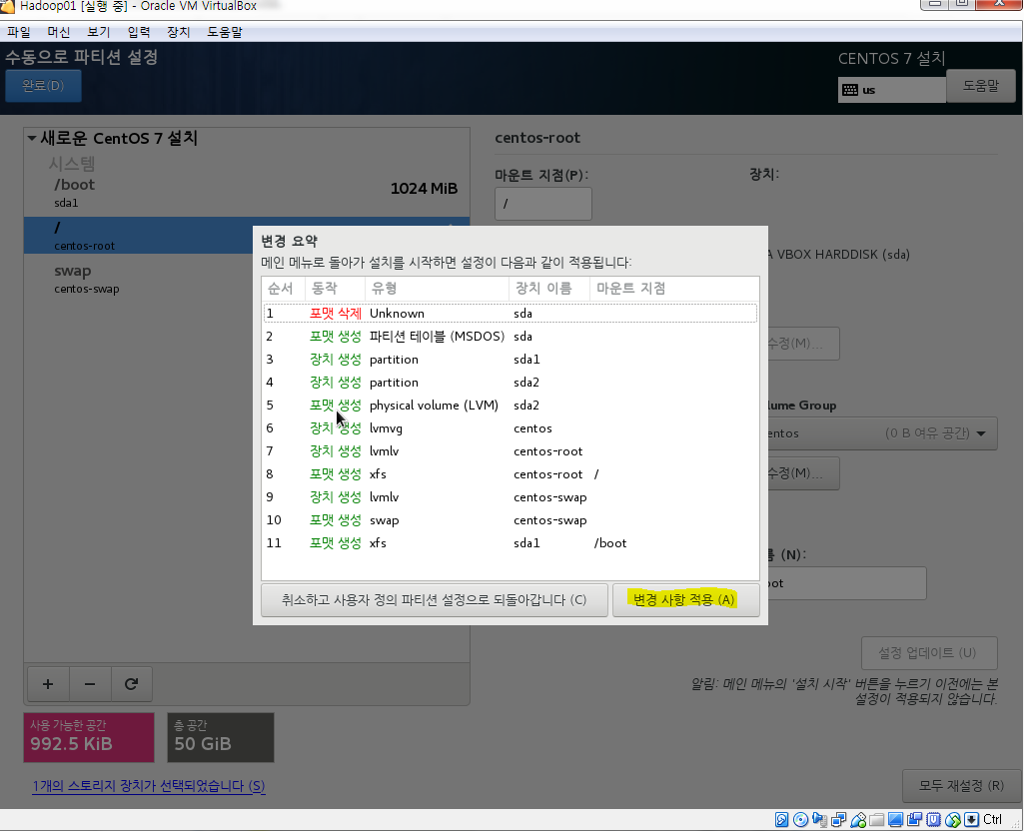This screenshot has width=1024, height=831.
Task: Click the us keyboard layout indicator
Action: [x=891, y=90]
